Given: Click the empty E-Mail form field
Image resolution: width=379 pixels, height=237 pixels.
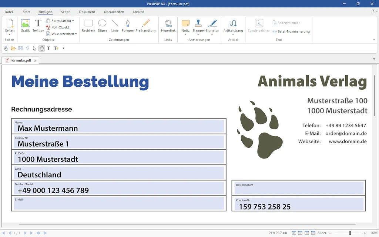Looking at the screenshot, I should point(119,203).
